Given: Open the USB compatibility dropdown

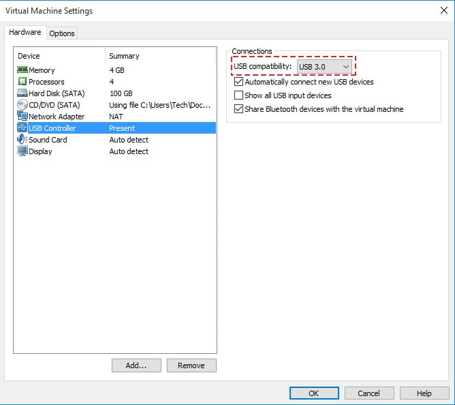Looking at the screenshot, I should tap(326, 66).
